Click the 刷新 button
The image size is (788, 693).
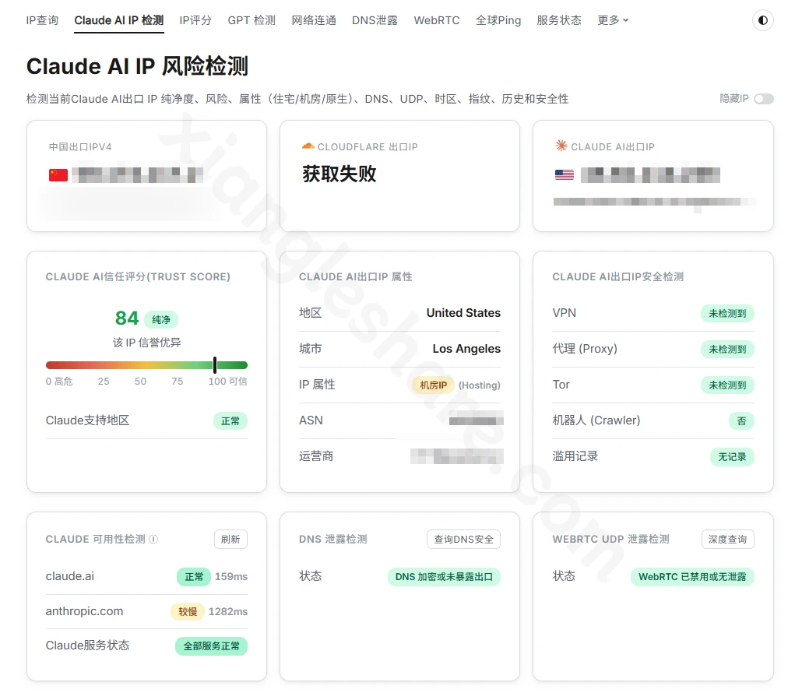230,540
